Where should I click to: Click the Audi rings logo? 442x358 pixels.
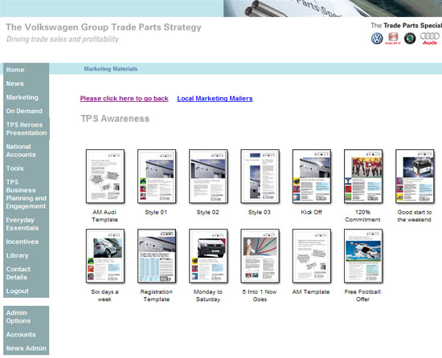coord(430,39)
